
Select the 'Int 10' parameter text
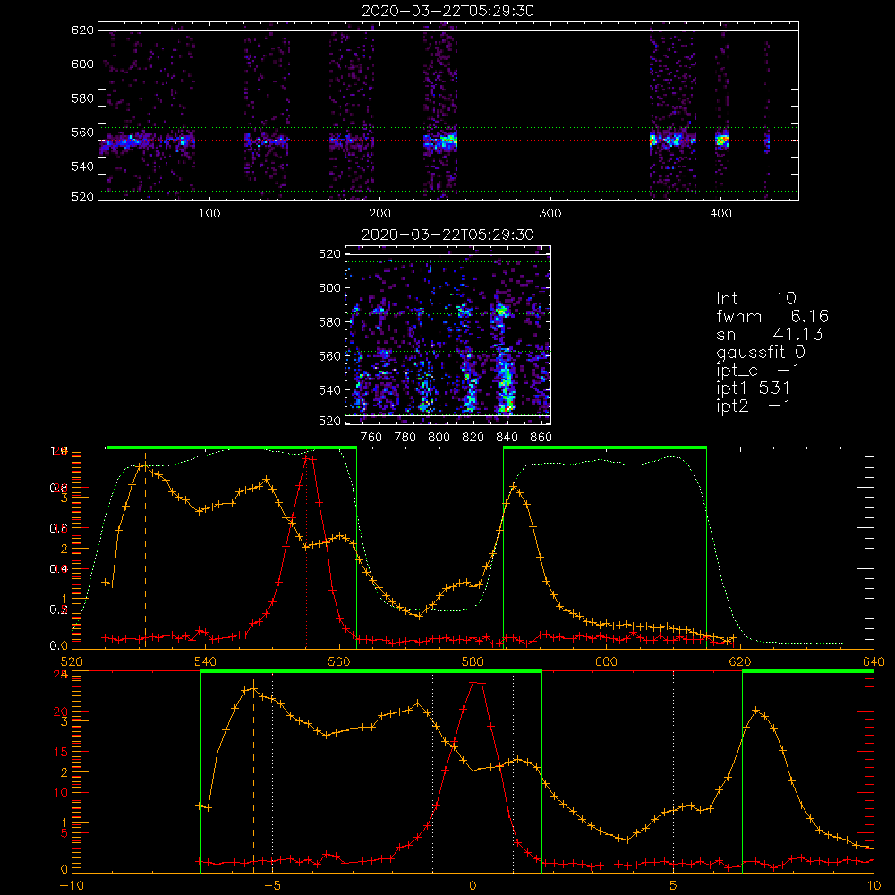tap(755, 298)
